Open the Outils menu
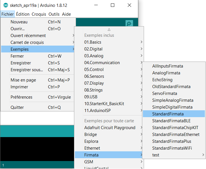Screen dimensions: 206x169 pos(54,14)
